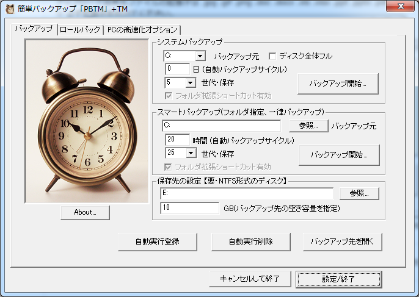Click 参照 for the save destination

[x=355, y=193]
